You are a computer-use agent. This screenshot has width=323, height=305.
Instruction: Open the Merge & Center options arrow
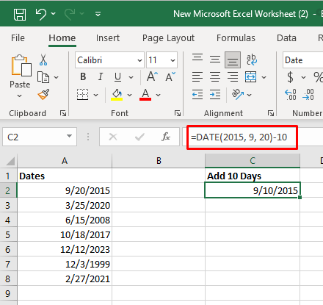264,77
